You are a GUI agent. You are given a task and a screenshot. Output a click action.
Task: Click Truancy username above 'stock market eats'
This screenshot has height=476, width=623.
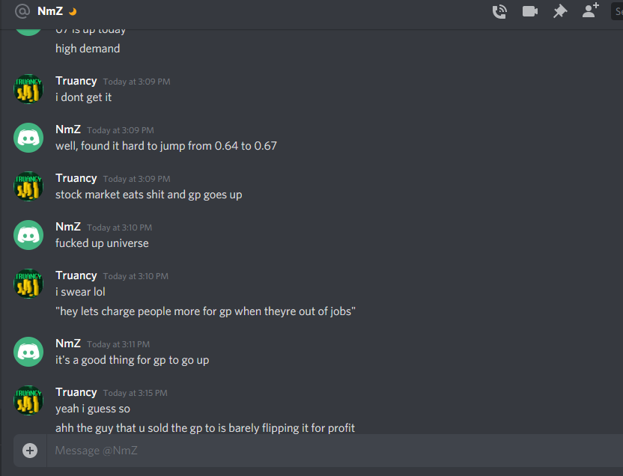click(76, 178)
